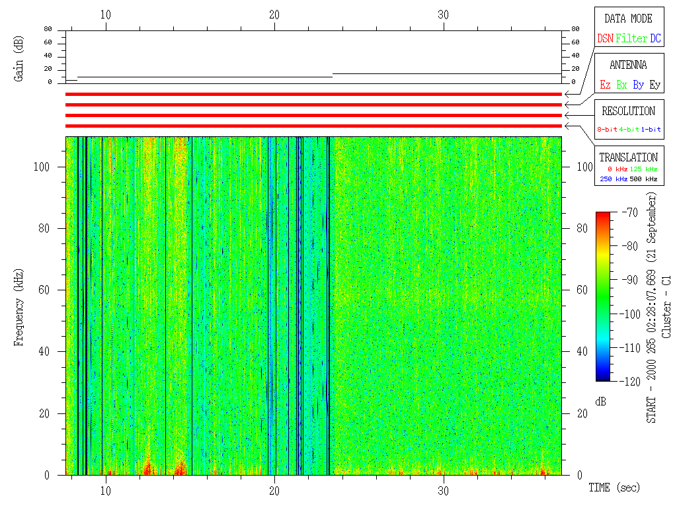Viewport: 677px width, 508px height.
Task: Click the DATA MODE legend title
Action: [628, 19]
